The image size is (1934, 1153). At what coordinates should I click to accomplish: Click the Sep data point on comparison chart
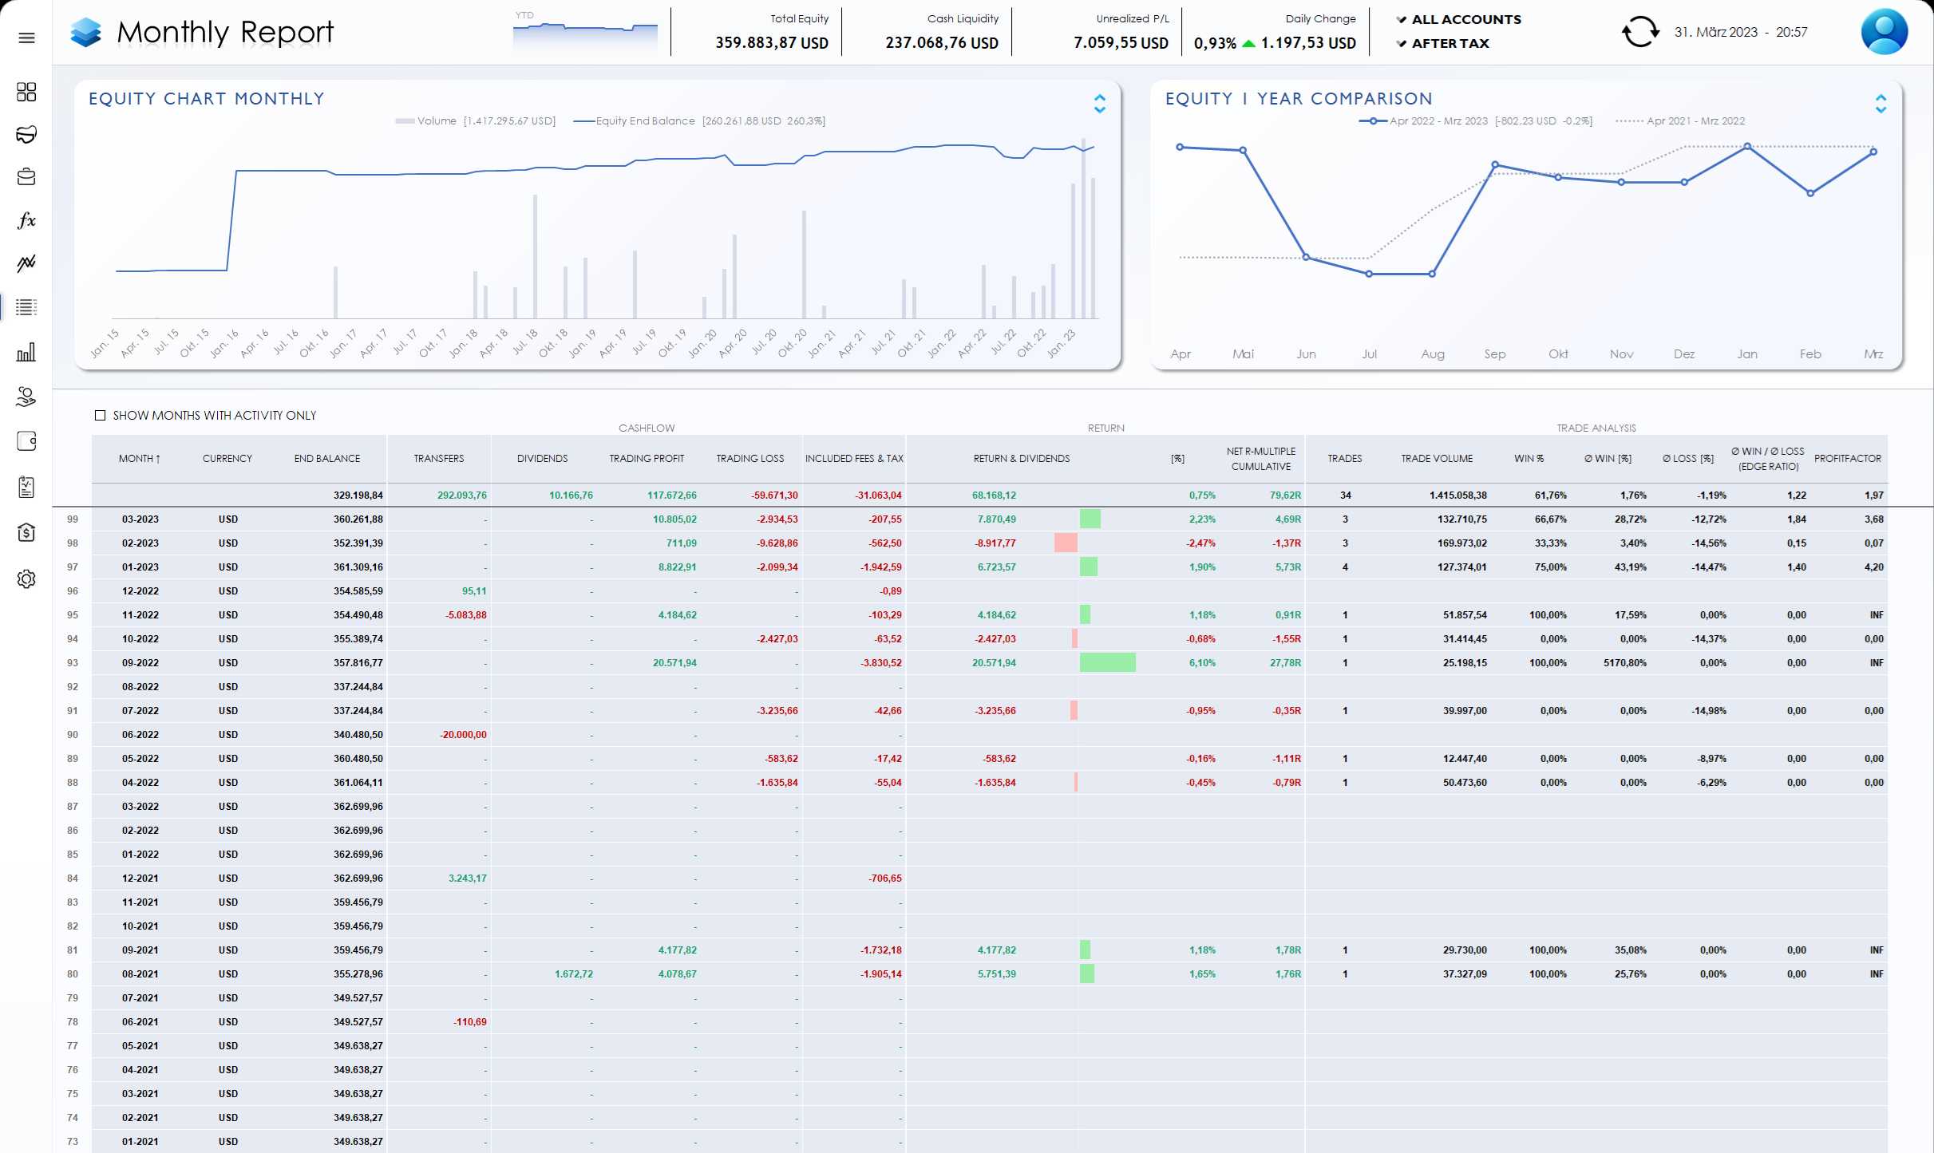(1495, 165)
